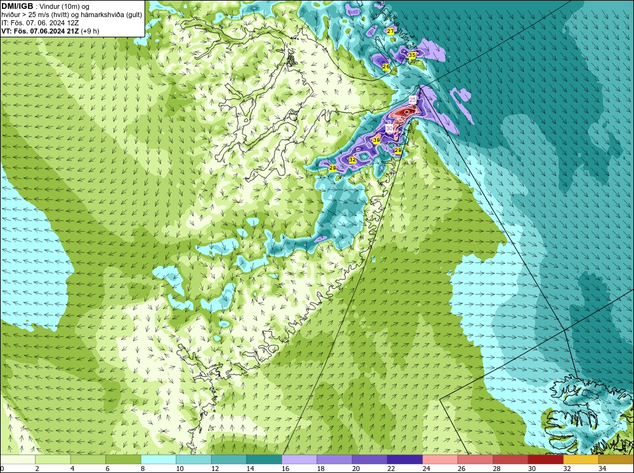The image size is (634, 473).
Task: Select the 28–30 m/s red legend swatch
Action: coord(510,459)
